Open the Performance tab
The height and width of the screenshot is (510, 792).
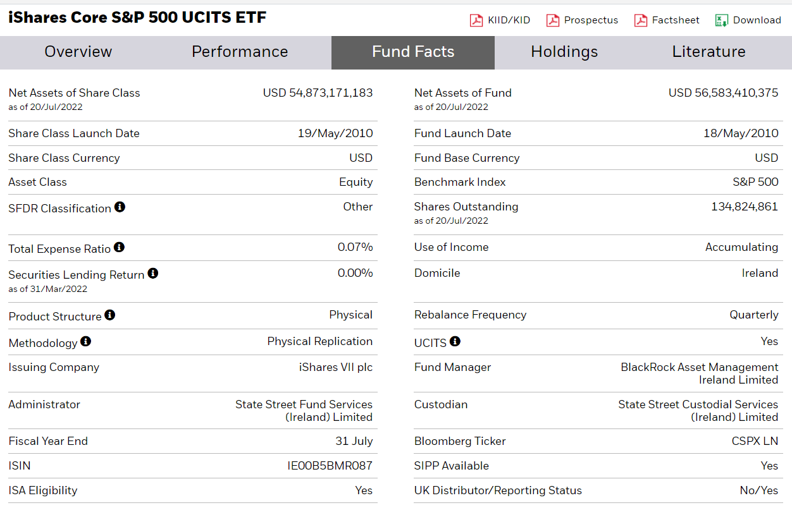[239, 52]
